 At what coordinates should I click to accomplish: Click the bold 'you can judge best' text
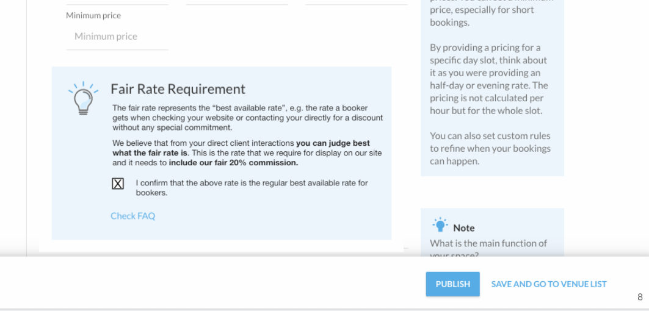pyautogui.click(x=333, y=143)
